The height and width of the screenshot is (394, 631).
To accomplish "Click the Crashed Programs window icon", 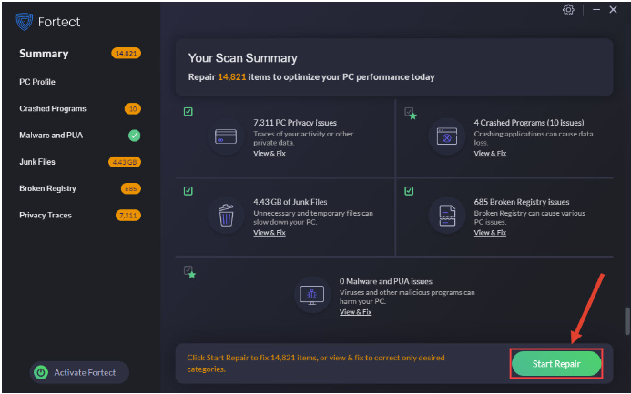I will click(446, 136).
